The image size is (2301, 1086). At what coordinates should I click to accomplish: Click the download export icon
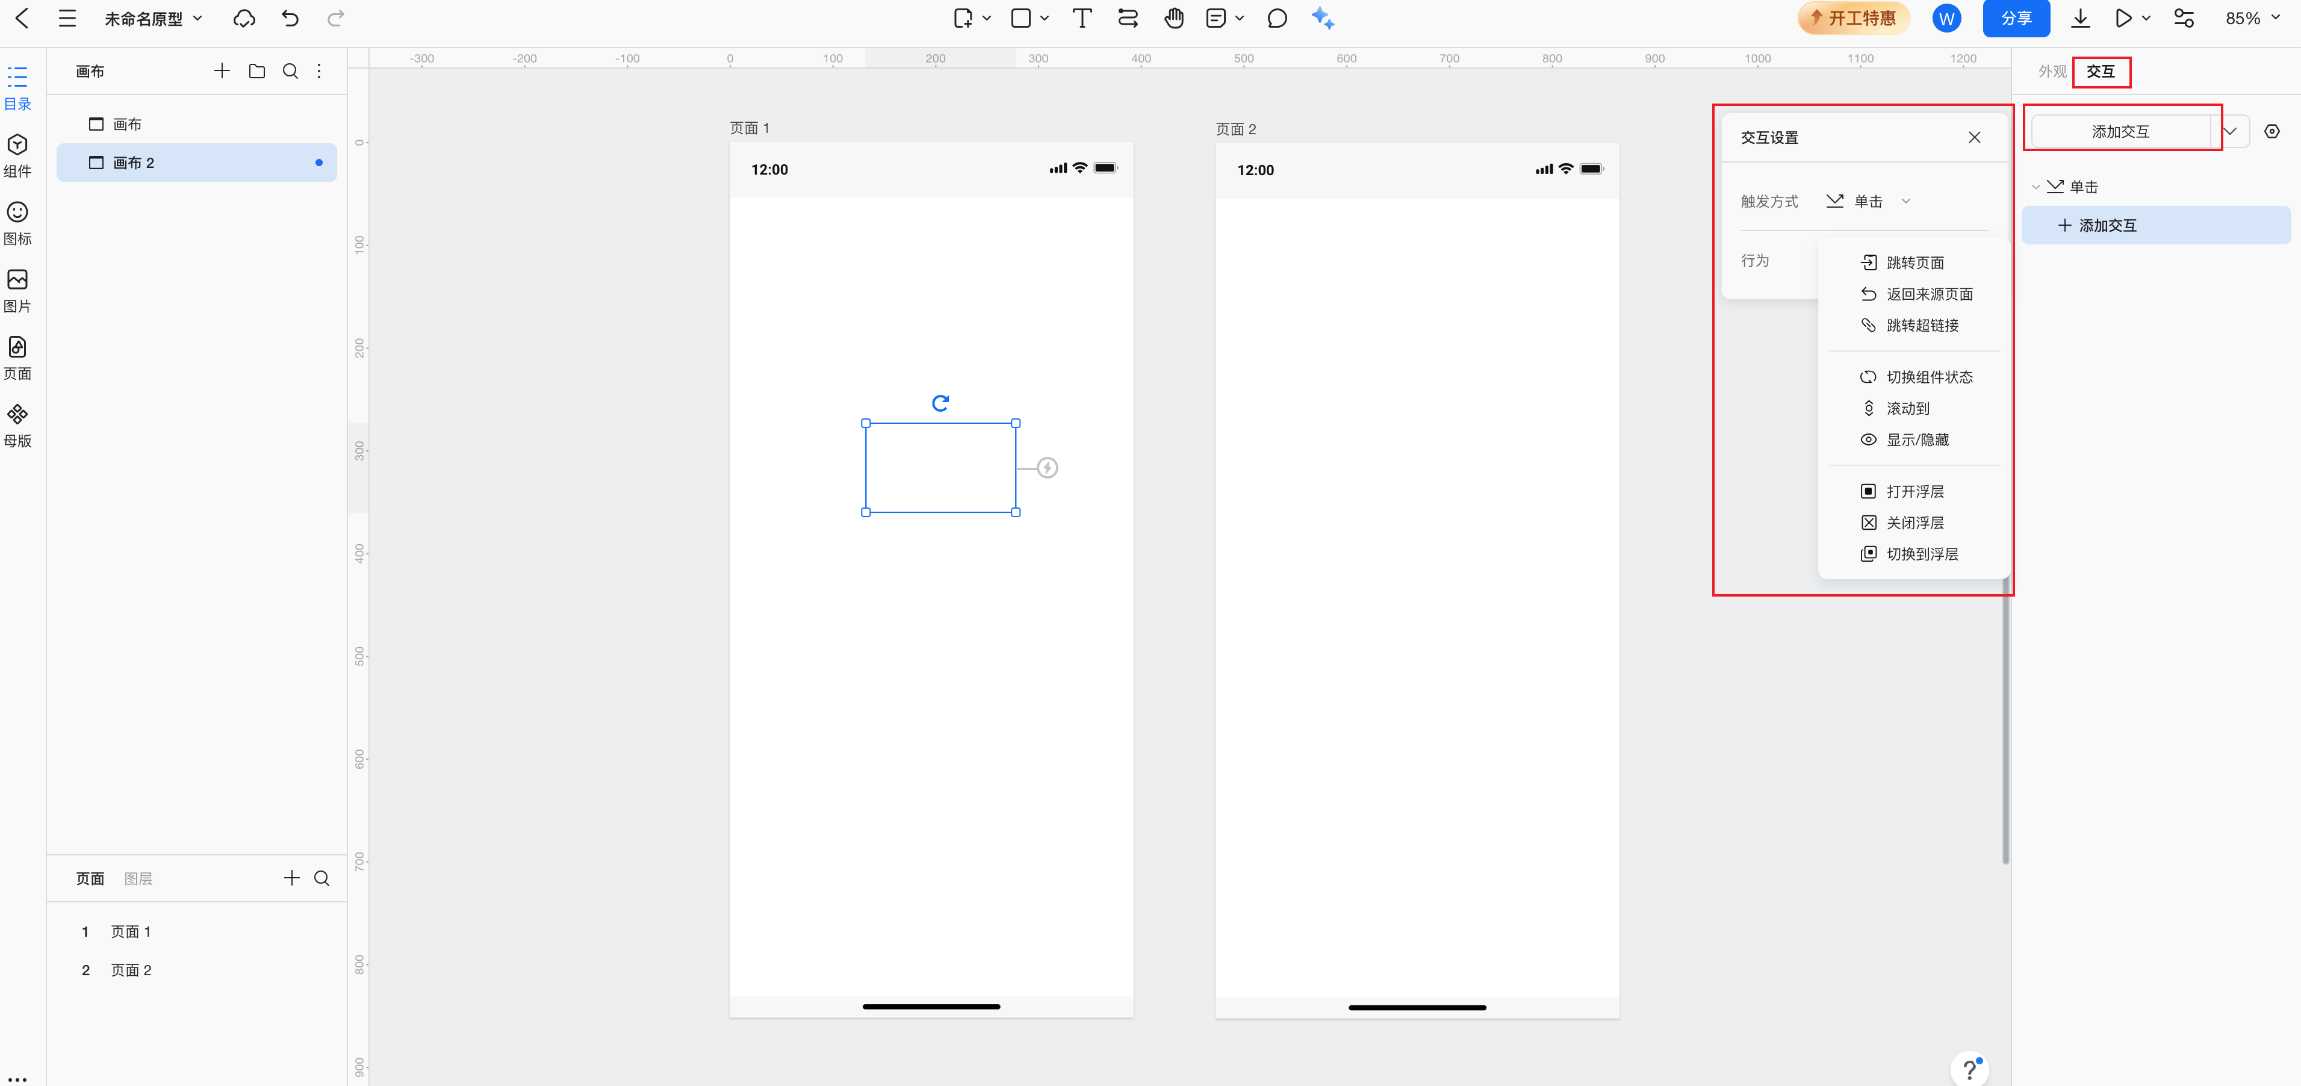pyautogui.click(x=2081, y=19)
